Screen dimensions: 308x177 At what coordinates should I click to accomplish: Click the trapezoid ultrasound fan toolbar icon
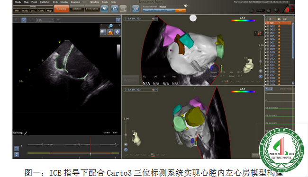pos(115,9)
